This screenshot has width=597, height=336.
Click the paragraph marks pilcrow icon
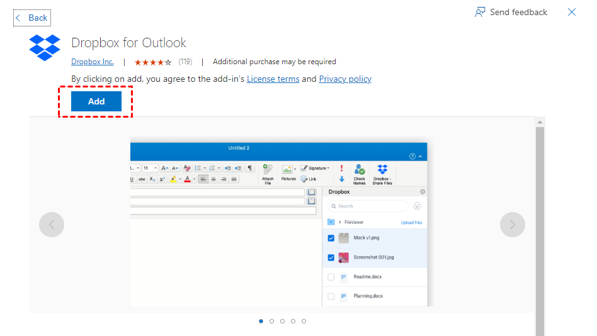(x=250, y=168)
